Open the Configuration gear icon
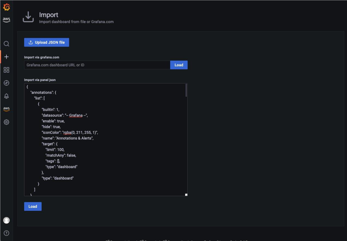Viewport: 347px width, 241px height. click(x=6, y=122)
